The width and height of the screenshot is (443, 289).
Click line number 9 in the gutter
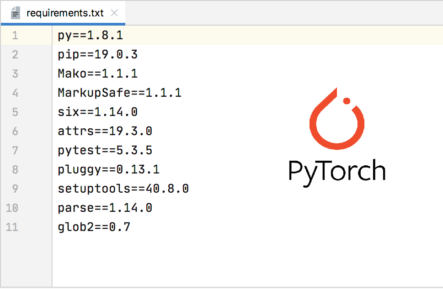click(x=15, y=189)
